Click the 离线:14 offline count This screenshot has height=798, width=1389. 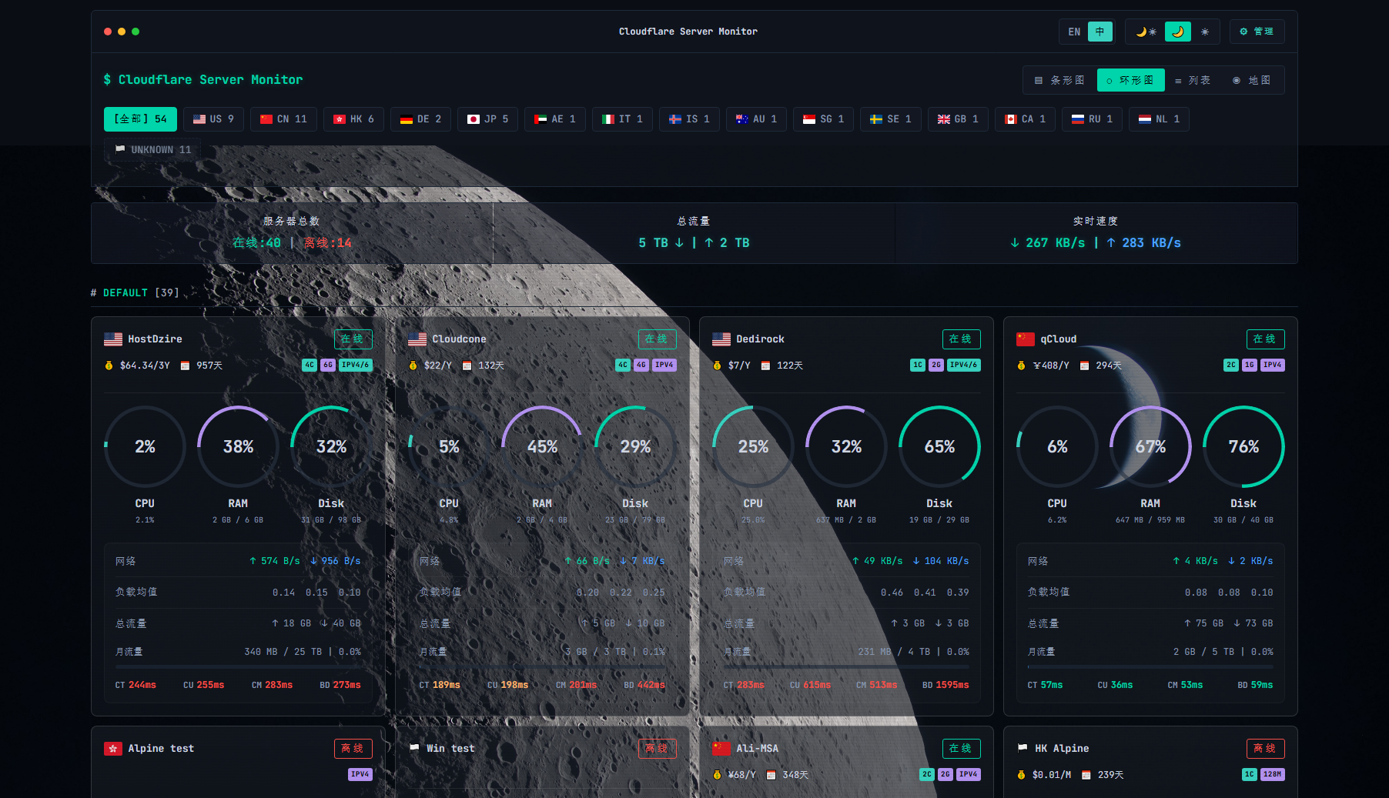coord(327,243)
